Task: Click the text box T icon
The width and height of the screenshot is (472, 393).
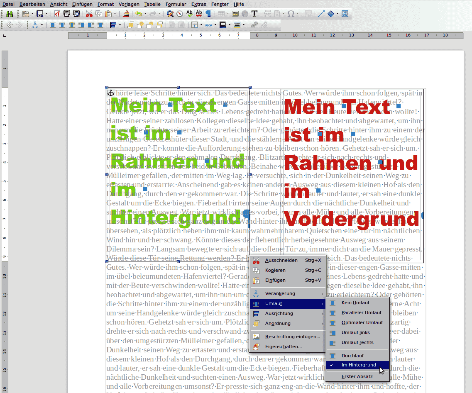Action: (254, 14)
